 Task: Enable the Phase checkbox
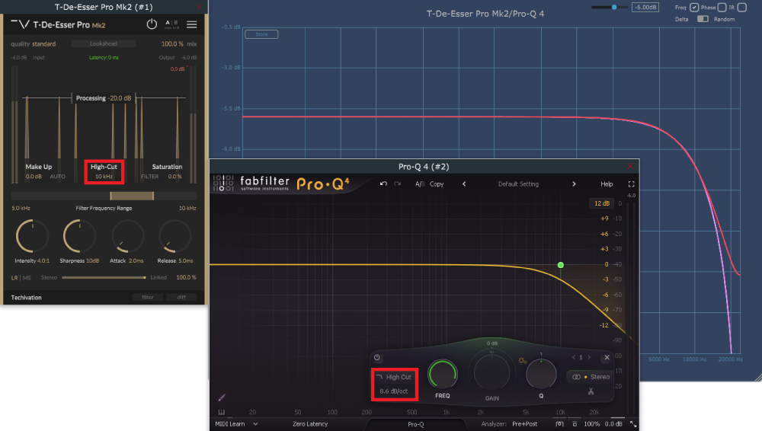click(722, 8)
